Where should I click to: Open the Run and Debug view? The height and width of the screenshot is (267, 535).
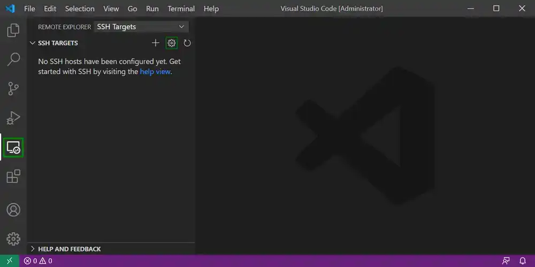[13, 118]
